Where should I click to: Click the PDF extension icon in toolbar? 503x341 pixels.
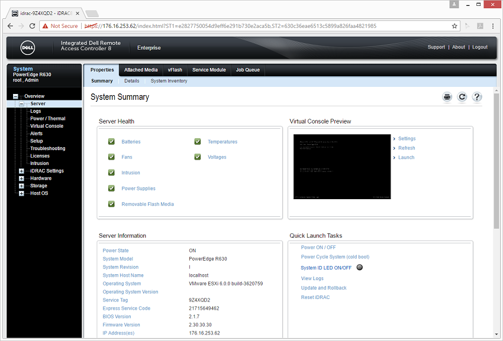coord(480,26)
